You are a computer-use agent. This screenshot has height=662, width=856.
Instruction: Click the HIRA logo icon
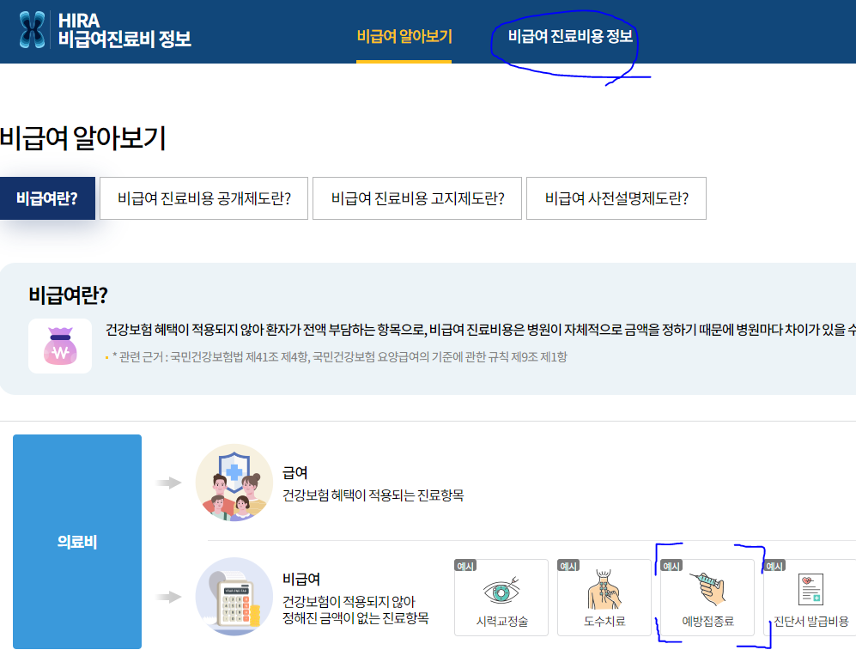tap(33, 30)
